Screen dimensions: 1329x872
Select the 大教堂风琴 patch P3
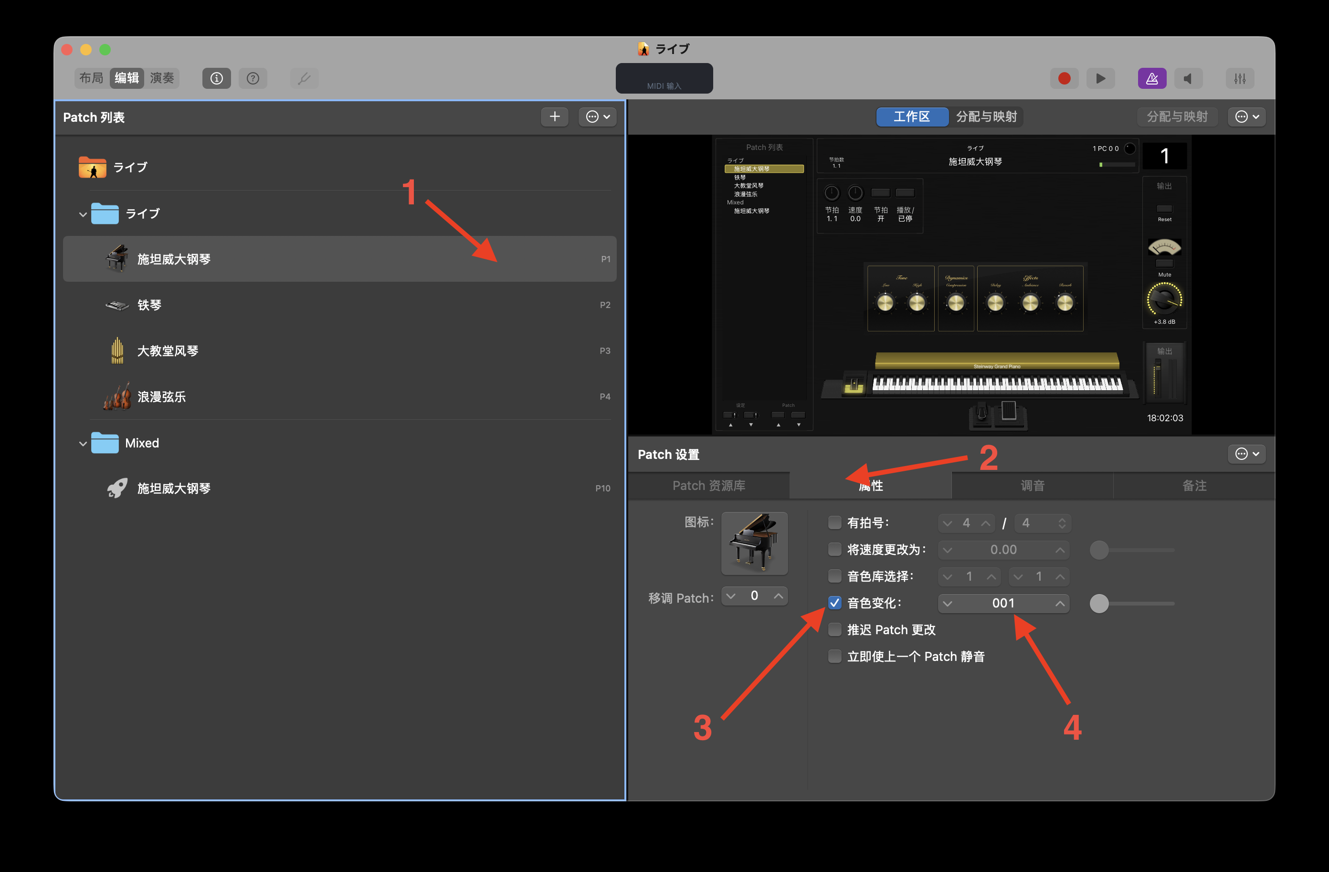pos(168,350)
